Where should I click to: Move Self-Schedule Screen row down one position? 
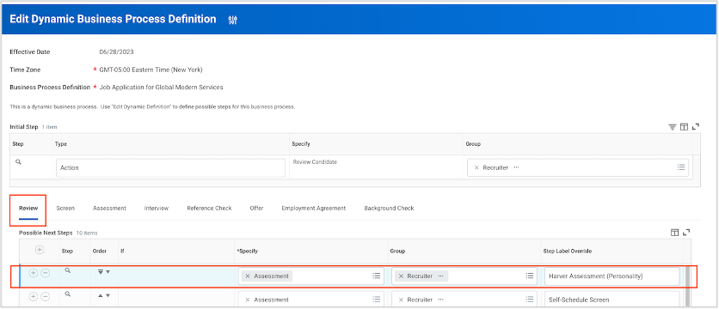tap(108, 296)
